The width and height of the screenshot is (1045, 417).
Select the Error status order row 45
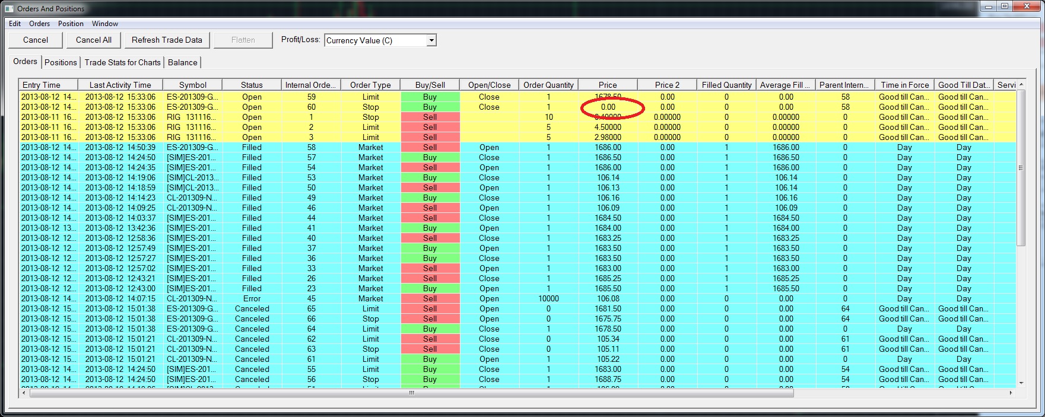[x=252, y=298]
